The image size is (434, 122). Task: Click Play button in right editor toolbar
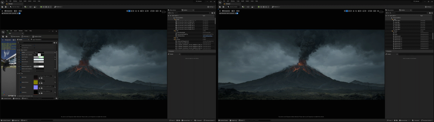[x=258, y=7]
